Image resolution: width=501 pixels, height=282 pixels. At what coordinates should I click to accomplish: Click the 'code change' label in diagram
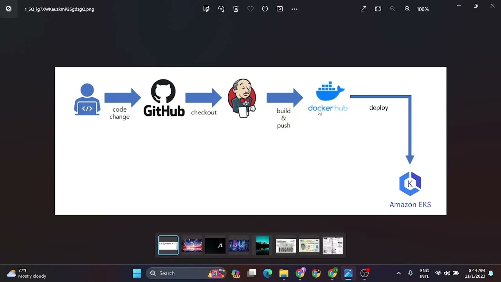[119, 113]
